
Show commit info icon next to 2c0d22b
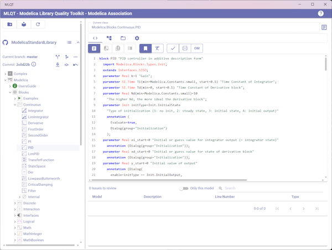pyautogui.click(x=34, y=64)
